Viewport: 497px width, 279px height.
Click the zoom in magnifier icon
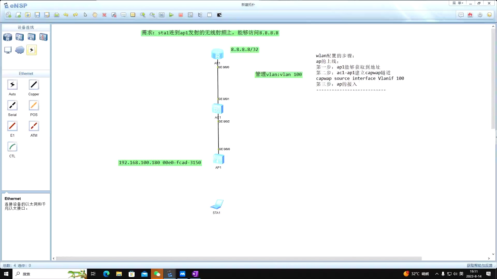point(143,15)
